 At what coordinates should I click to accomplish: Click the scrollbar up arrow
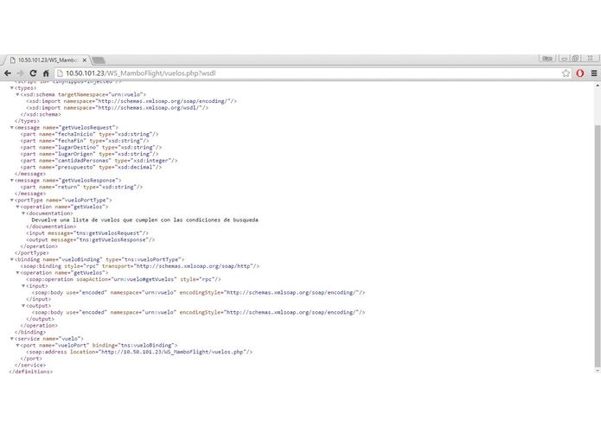click(598, 86)
